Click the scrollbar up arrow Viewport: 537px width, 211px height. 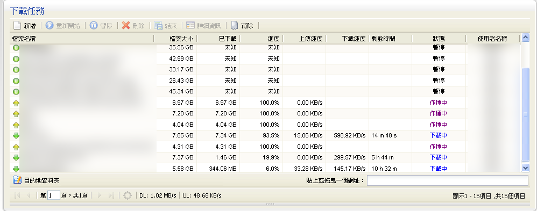[525, 38]
